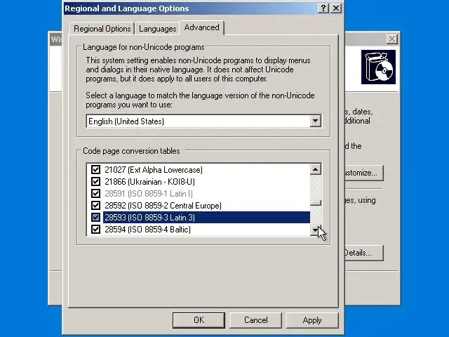This screenshot has width=449, height=337.
Task: Click the software box and CD icon
Action: point(378,67)
